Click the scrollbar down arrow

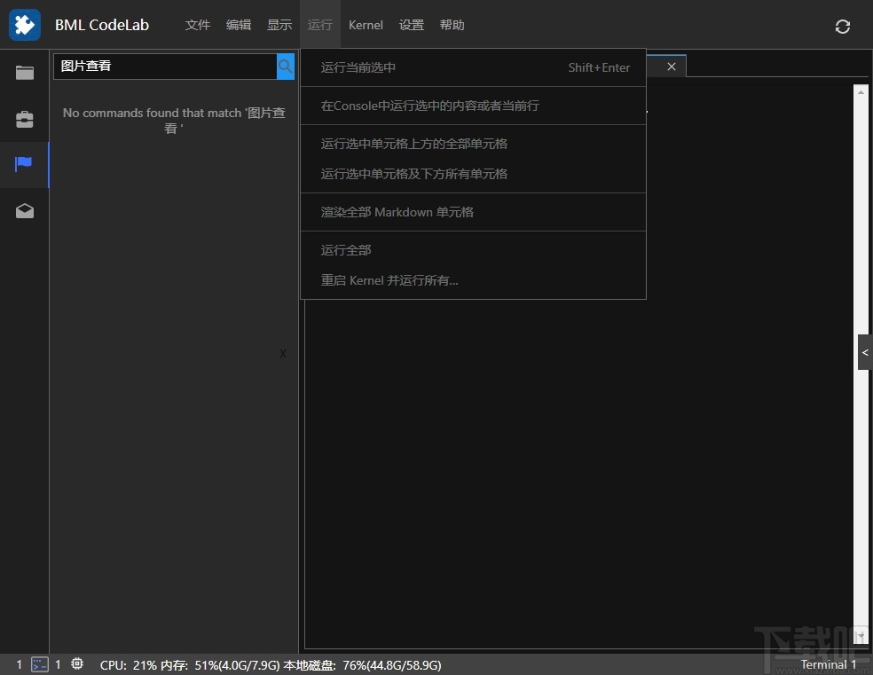coord(860,636)
